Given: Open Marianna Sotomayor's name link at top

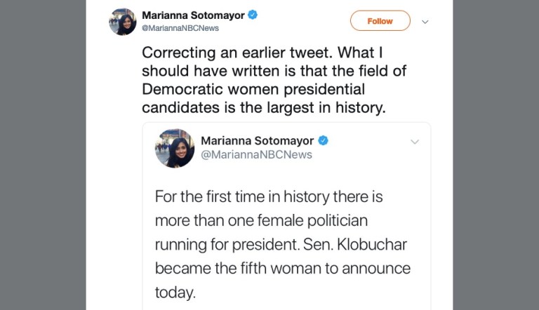Looking at the screenshot, I should 194,14.
